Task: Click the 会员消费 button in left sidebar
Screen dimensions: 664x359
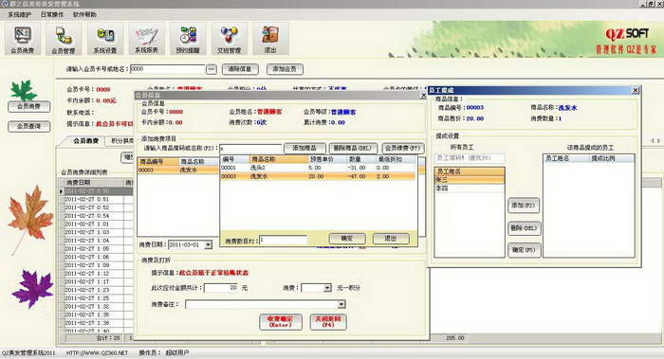Action: [28, 106]
